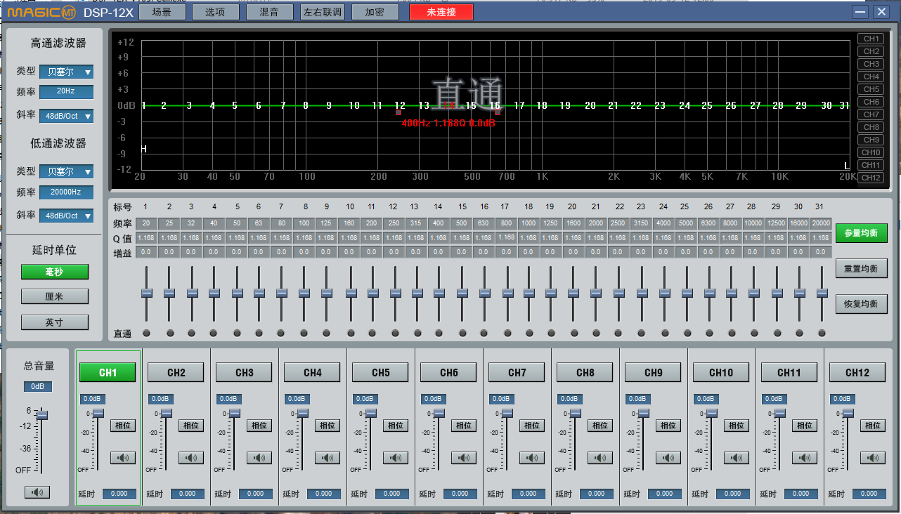Mute CH7 with its speaker button
The height and width of the screenshot is (514, 901).
[x=532, y=458]
